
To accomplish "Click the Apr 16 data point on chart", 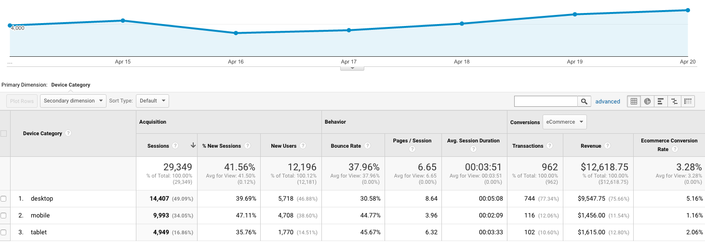I will click(236, 33).
